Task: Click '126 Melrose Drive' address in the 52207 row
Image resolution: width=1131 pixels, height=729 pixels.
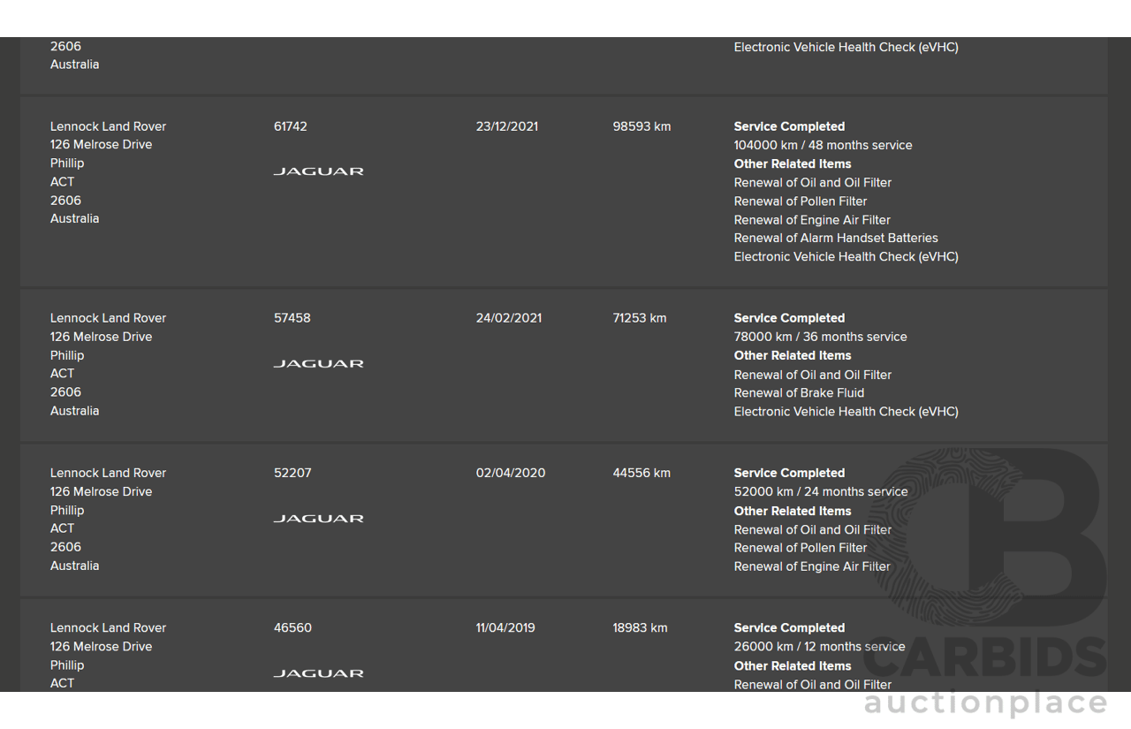Action: pos(101,492)
